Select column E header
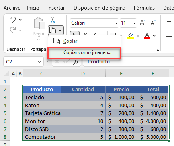Image resolution: width=174 pixels, height=146 pixels. click(121, 73)
